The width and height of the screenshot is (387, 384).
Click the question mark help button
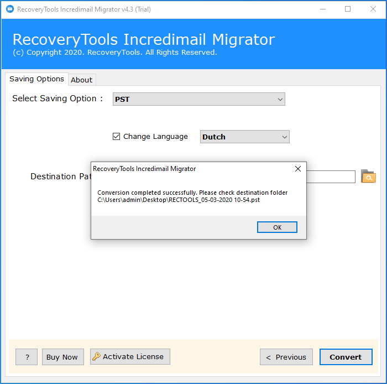tap(27, 357)
